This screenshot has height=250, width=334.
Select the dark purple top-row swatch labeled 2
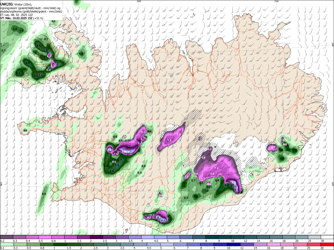point(96,237)
